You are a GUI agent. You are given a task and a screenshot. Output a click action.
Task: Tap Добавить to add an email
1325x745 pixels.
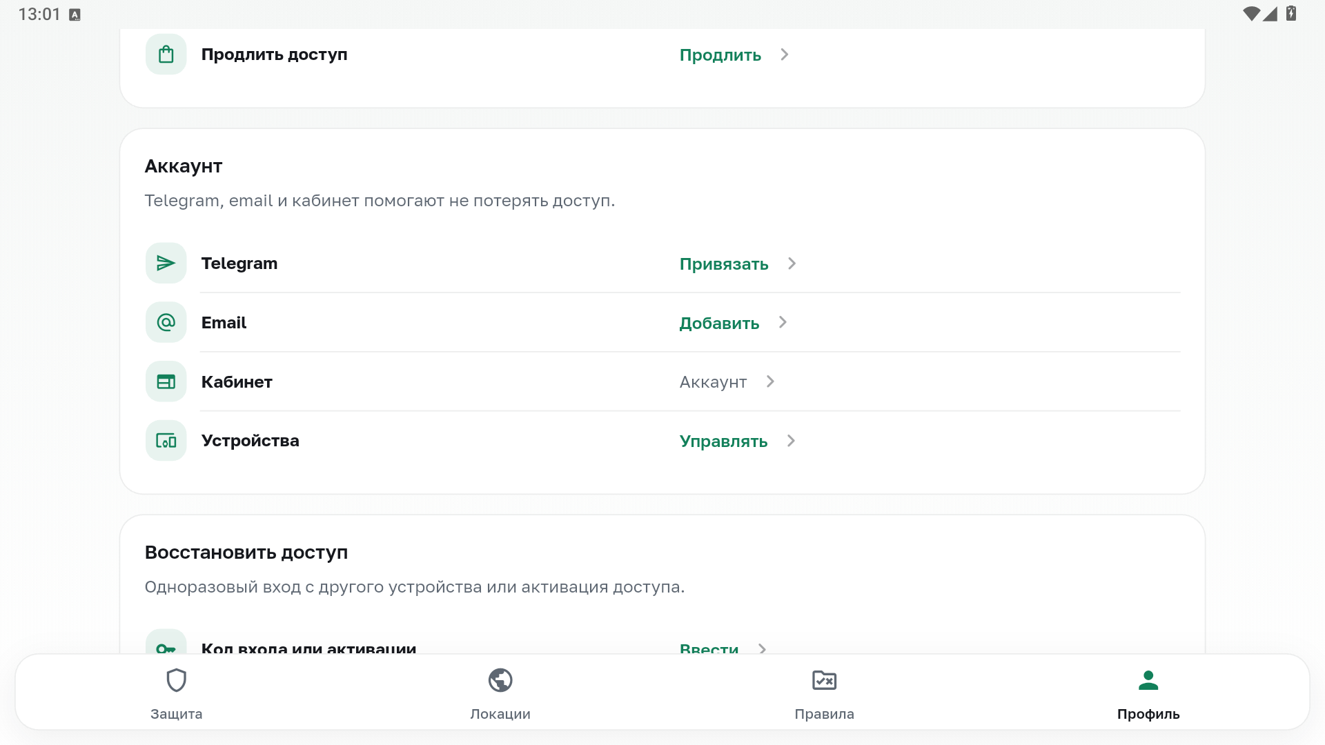tap(719, 324)
